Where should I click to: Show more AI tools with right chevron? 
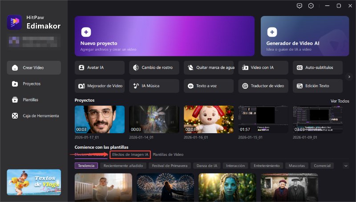click(349, 77)
